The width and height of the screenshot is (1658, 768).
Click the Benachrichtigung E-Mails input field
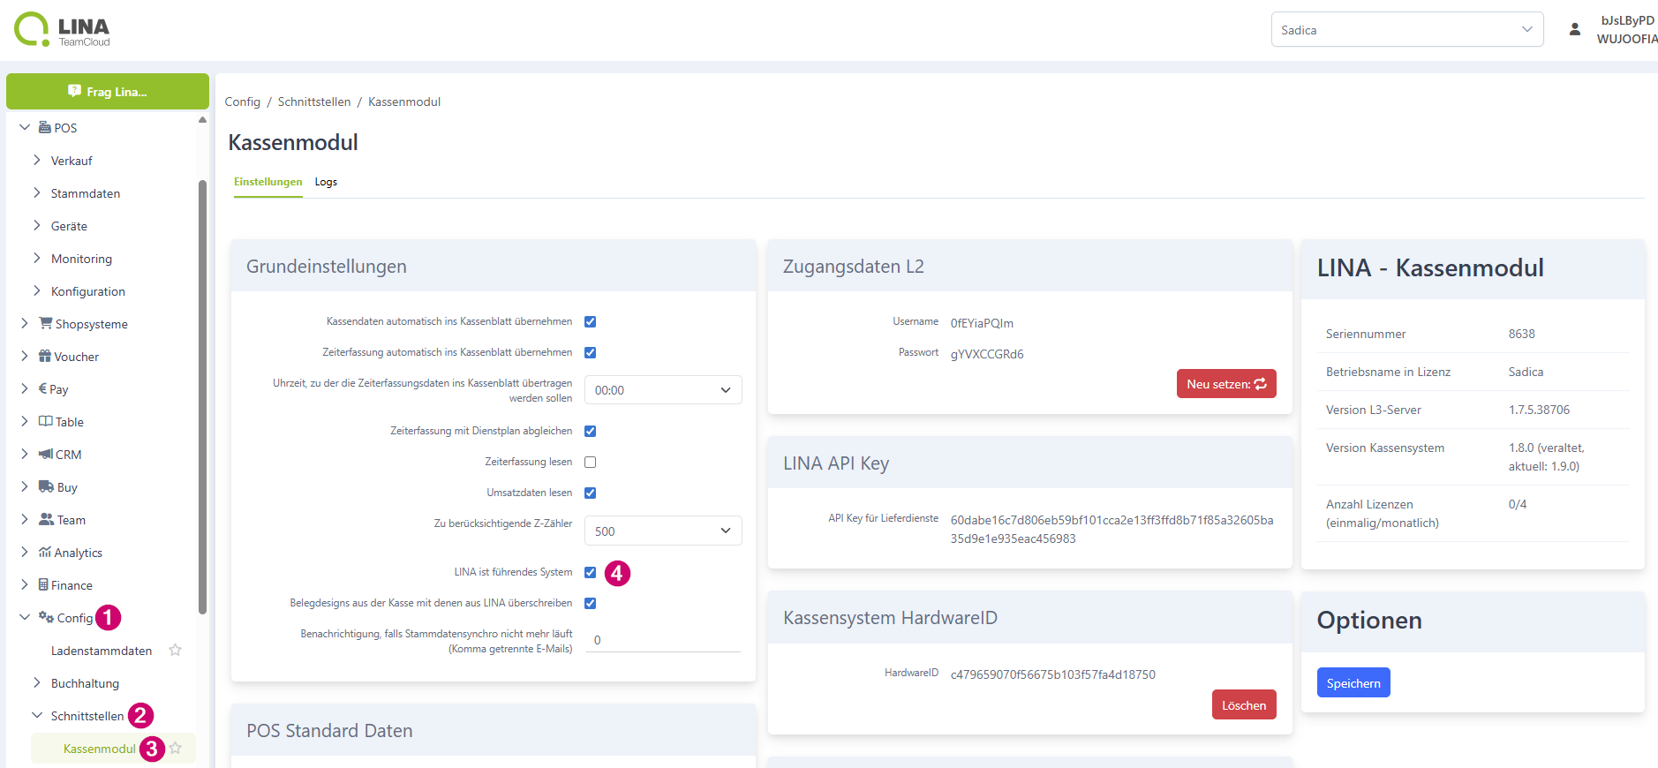point(663,640)
